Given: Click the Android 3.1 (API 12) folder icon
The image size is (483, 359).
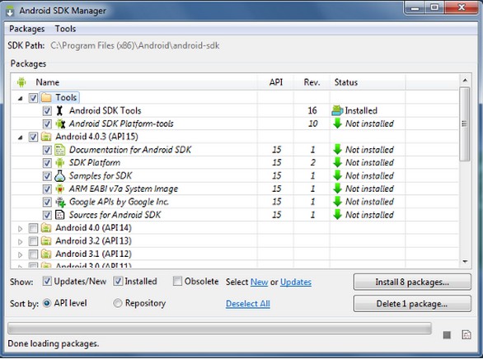Looking at the screenshot, I should [46, 254].
